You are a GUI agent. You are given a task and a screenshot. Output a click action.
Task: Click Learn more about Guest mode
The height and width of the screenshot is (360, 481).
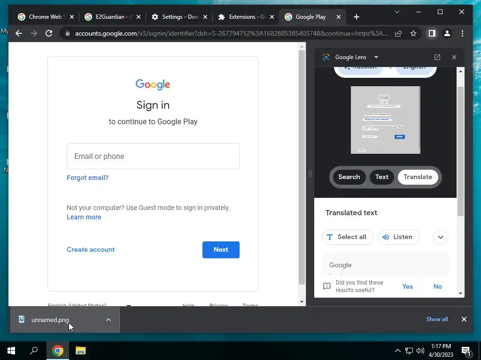pyautogui.click(x=84, y=217)
